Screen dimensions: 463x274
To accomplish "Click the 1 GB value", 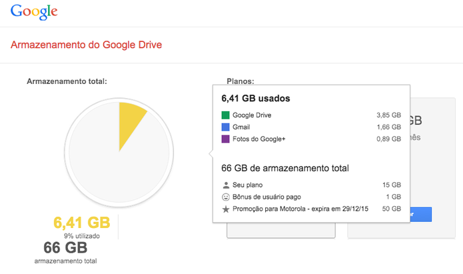I will click(x=393, y=197).
